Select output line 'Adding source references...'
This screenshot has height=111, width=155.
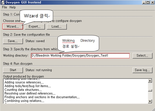24,82
